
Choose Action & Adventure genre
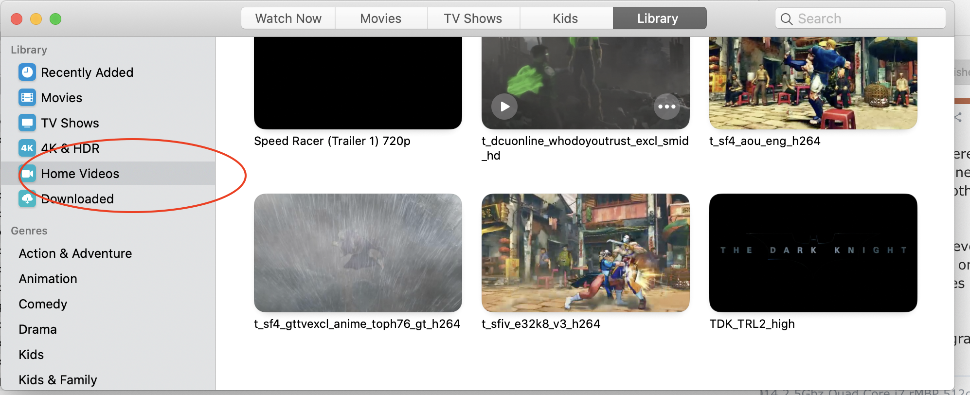[75, 253]
